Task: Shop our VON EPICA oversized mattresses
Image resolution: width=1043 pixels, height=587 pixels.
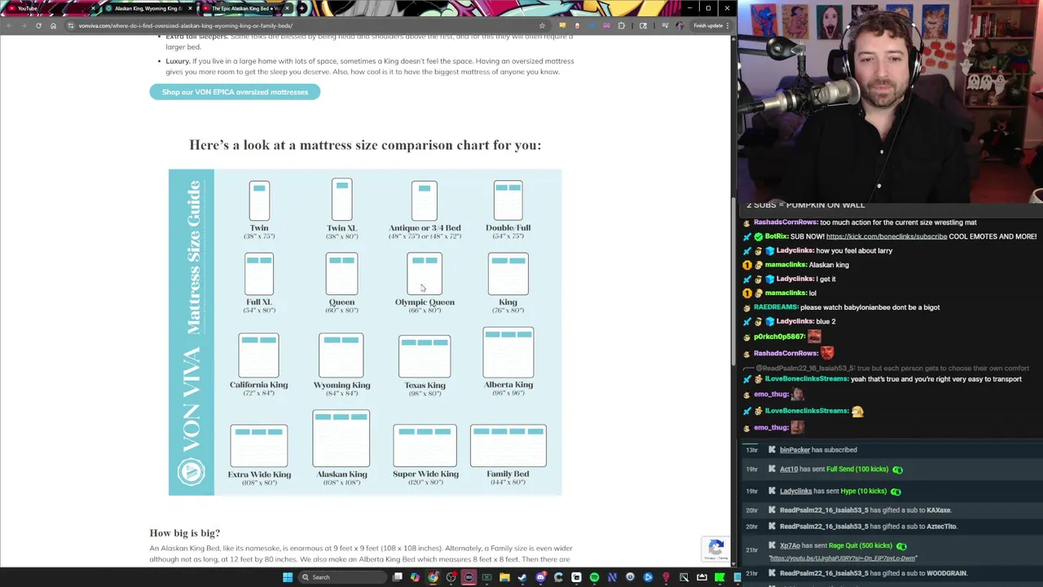Action: point(235,92)
